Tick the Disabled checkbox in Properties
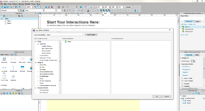Image resolution: width=205 pixels, height=111 pixels. click(182, 84)
